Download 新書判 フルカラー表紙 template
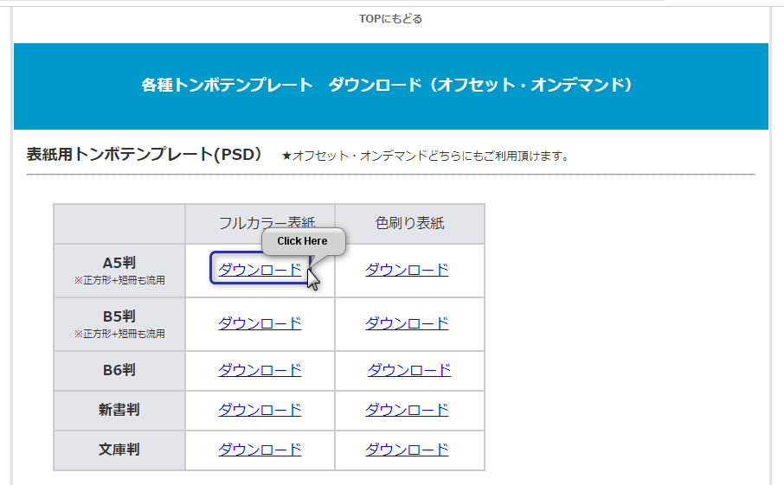 (260, 410)
